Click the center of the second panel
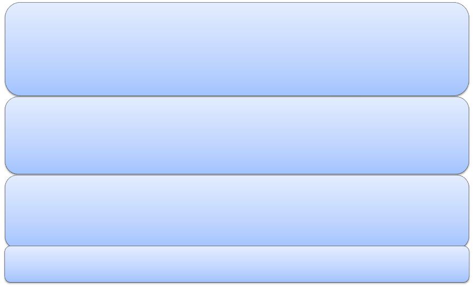The image size is (474, 287). point(237,135)
